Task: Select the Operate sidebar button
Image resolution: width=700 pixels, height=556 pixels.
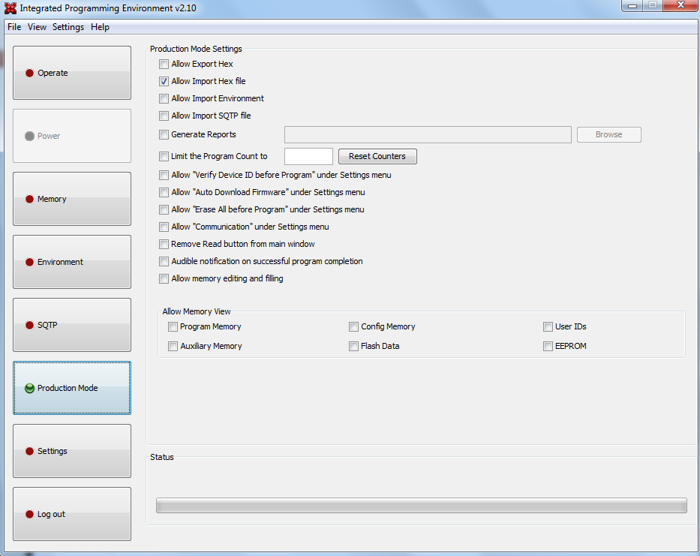Action: [71, 73]
